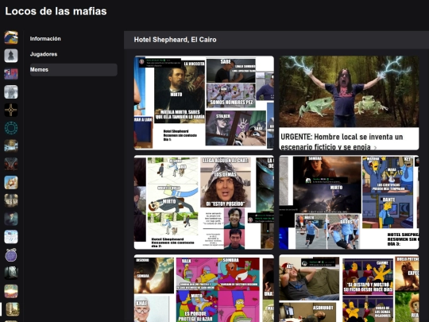
Task: Select the misty white figure sidebar icon
Action: pyautogui.click(x=11, y=91)
